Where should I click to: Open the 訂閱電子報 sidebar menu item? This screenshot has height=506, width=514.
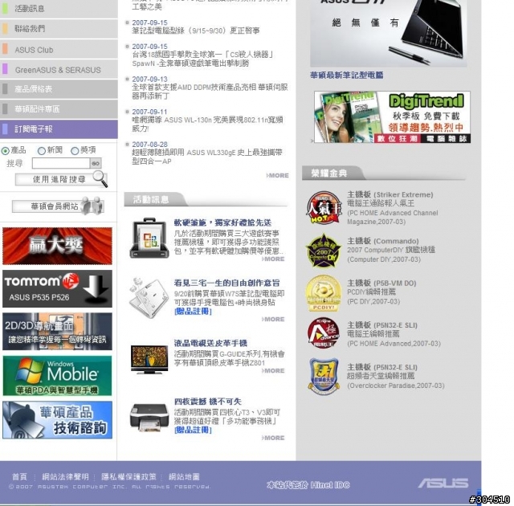pos(59,129)
